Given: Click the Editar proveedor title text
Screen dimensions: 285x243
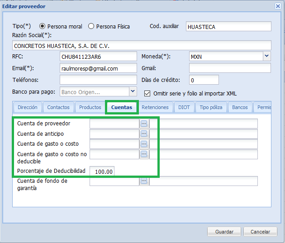Looking at the screenshot, I should pos(24,6).
